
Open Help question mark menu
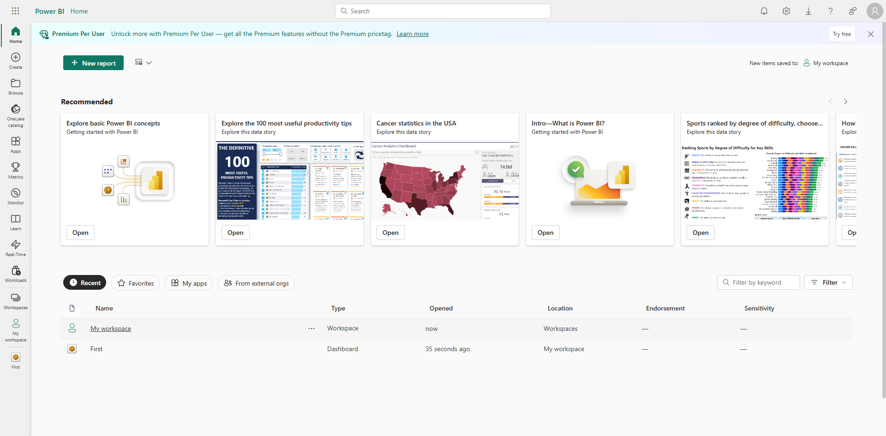(x=831, y=11)
